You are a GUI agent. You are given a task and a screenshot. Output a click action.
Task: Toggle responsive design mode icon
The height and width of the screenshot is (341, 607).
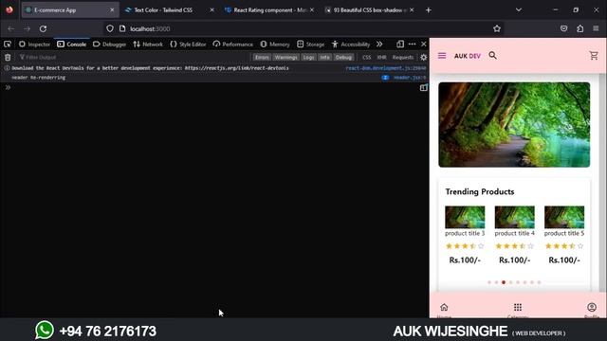pyautogui.click(x=400, y=45)
